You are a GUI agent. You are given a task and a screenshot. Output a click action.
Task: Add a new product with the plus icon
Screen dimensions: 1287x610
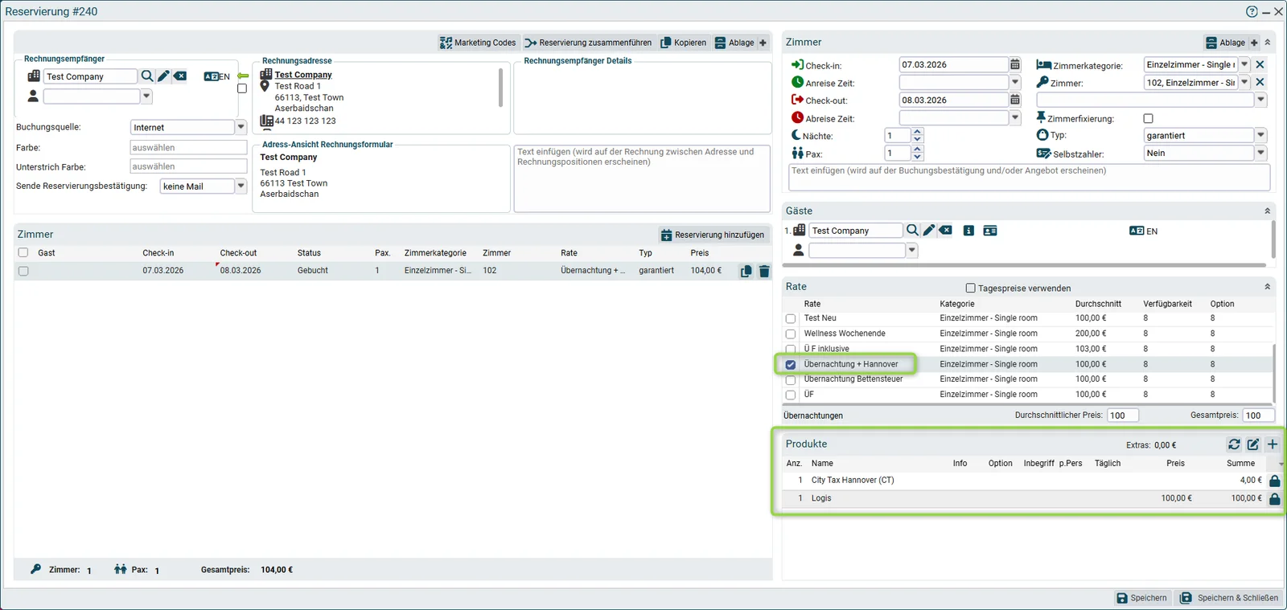1273,444
